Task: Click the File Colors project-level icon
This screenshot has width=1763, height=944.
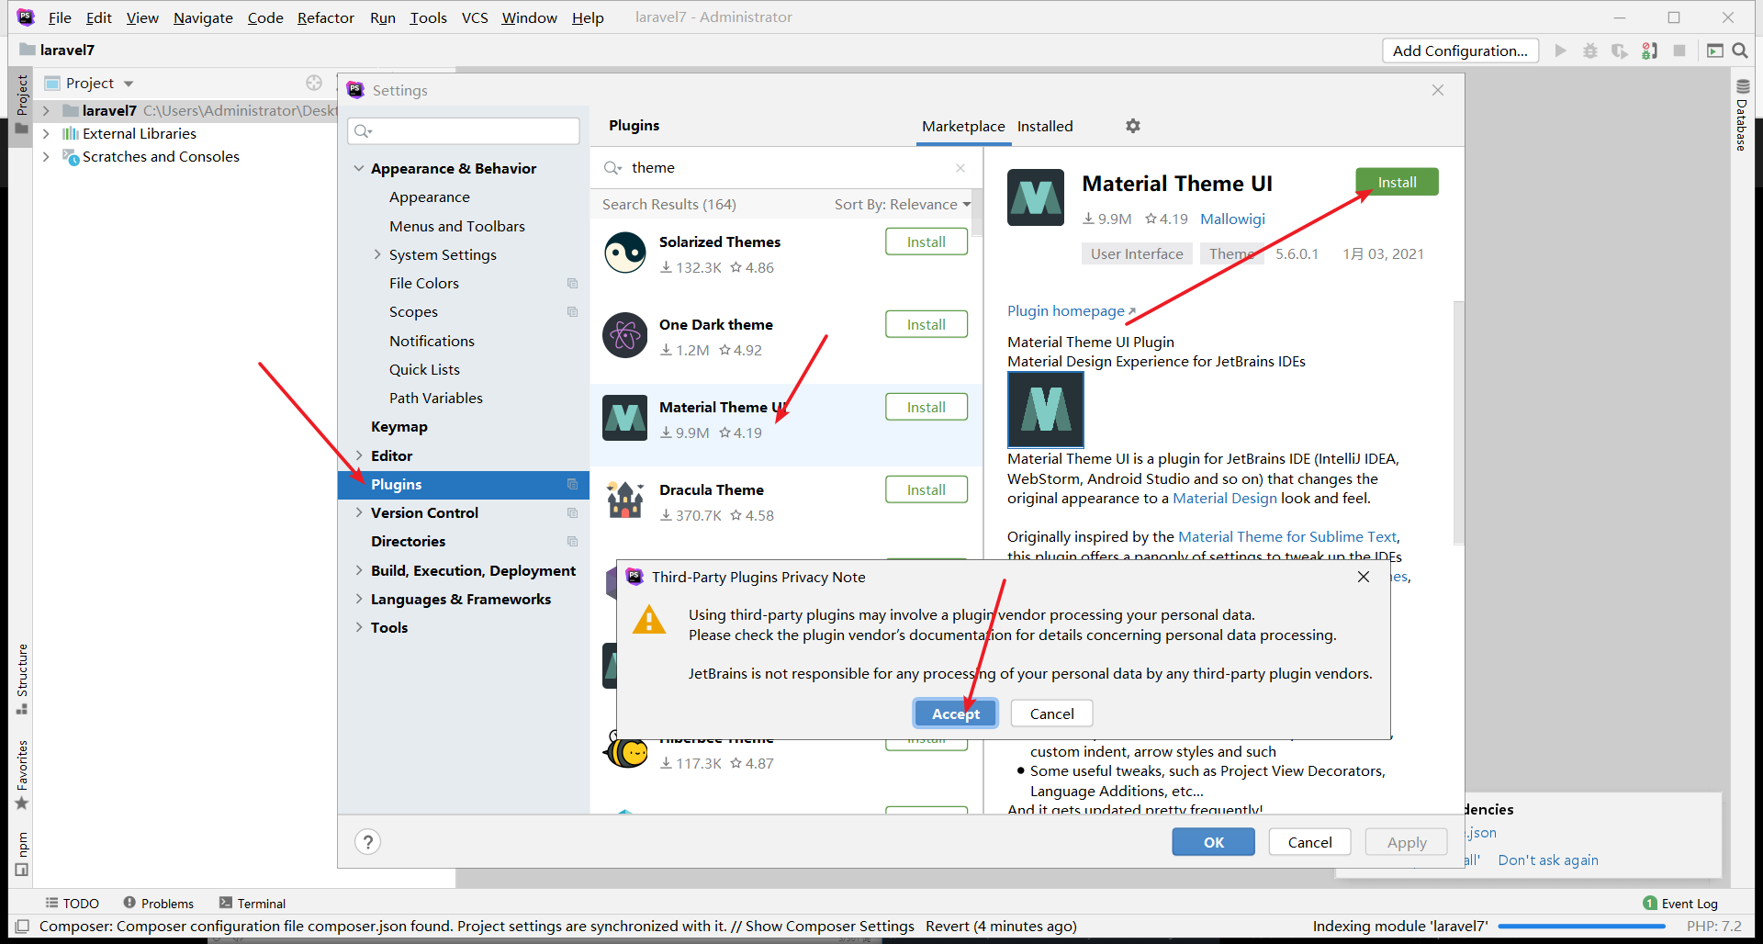Action: pyautogui.click(x=572, y=284)
